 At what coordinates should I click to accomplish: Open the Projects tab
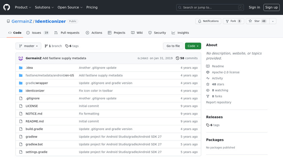(117, 33)
